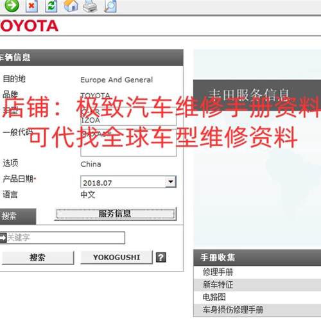Open 新车特征 in the manual list
This screenshot has width=321, height=321.
pos(257,285)
